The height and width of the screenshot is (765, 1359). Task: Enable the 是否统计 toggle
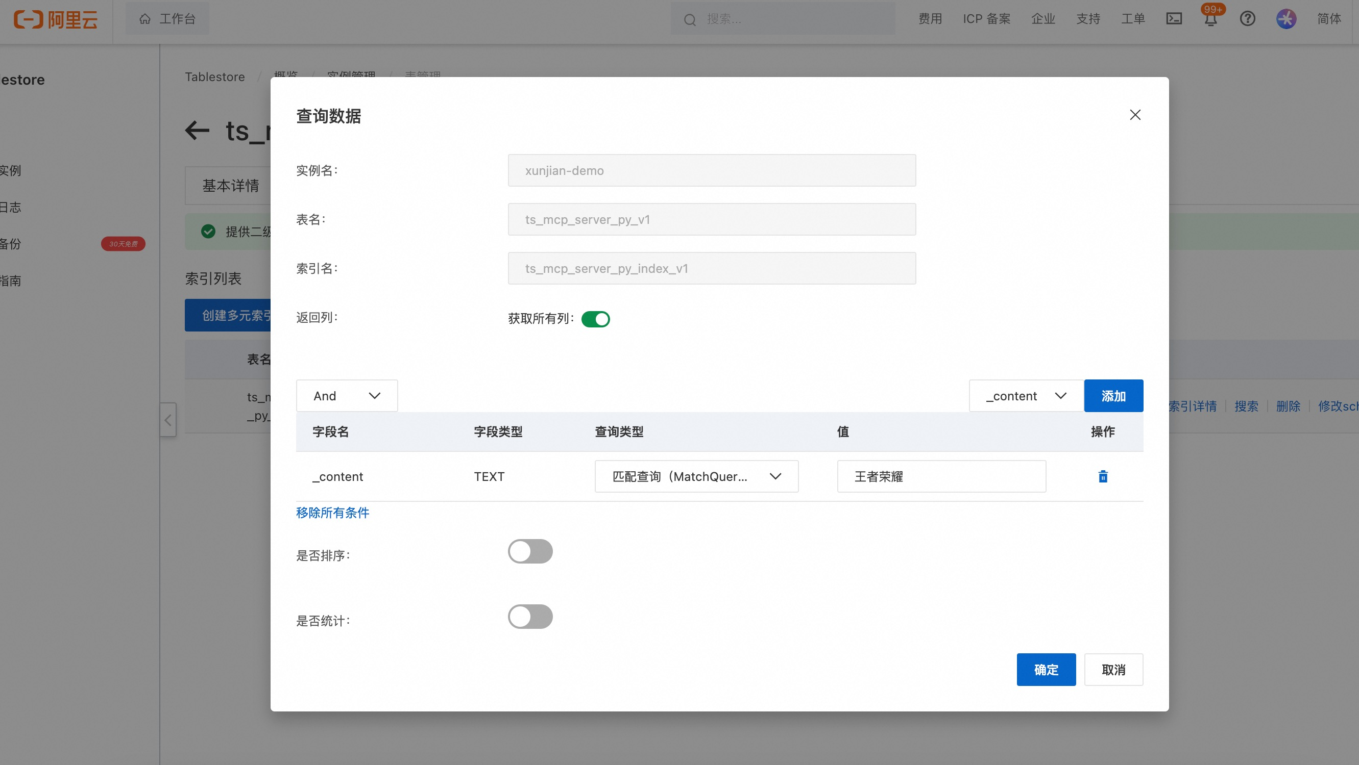click(530, 617)
